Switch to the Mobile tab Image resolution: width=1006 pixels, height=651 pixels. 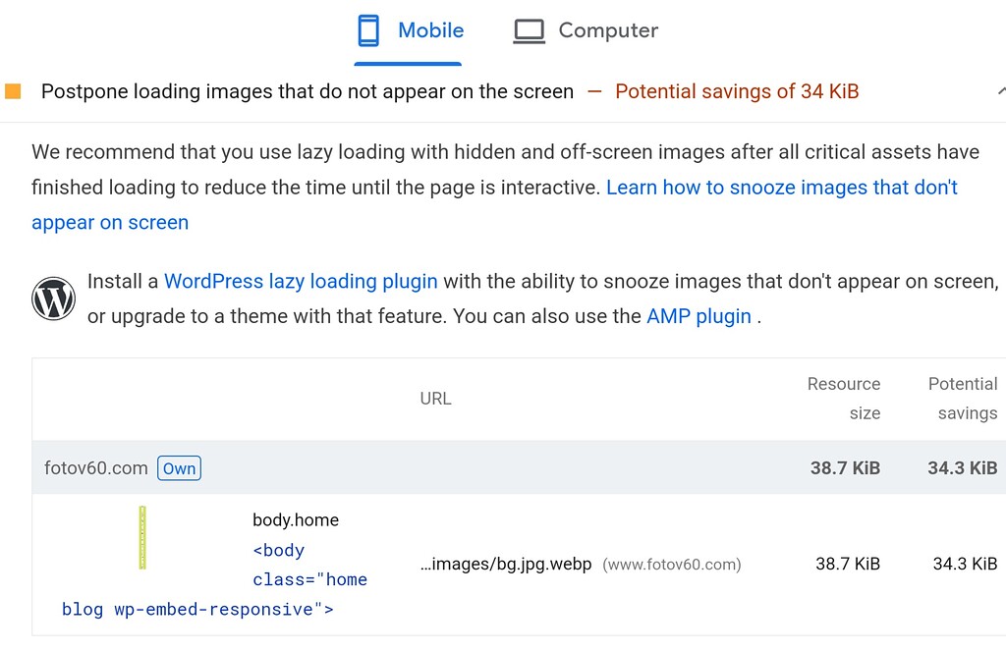tap(429, 29)
